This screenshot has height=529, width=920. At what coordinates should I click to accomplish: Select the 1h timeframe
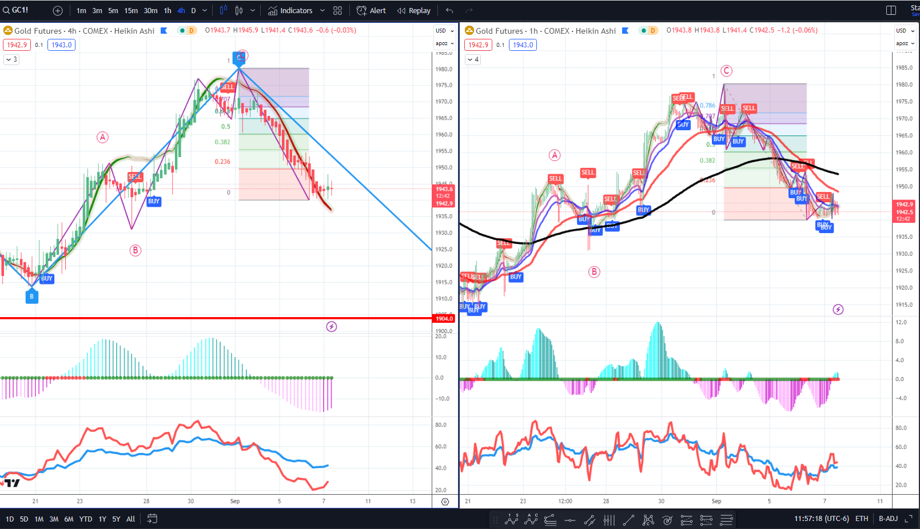tap(168, 10)
